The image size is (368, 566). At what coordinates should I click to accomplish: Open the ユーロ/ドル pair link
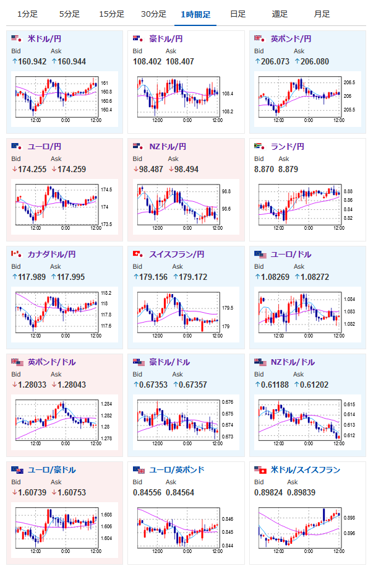(x=291, y=254)
